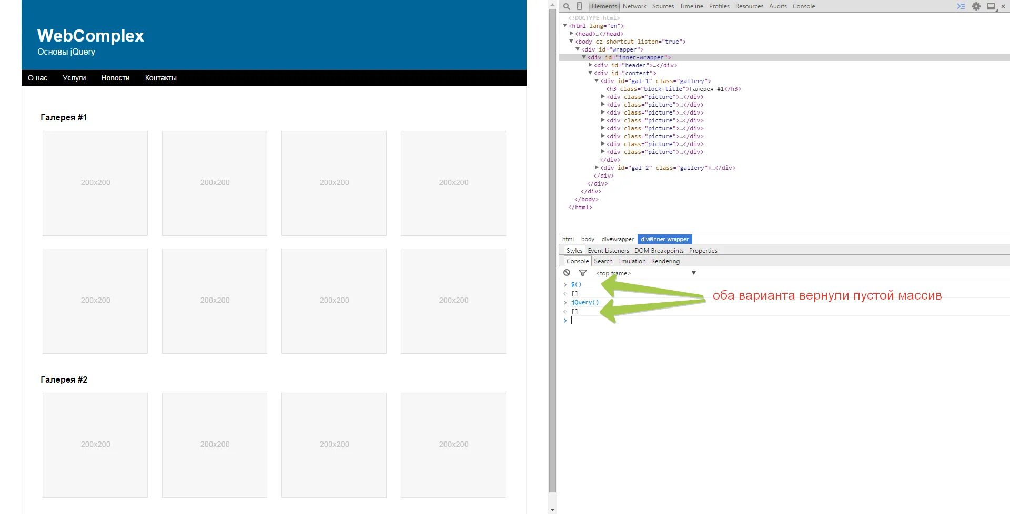Toggle the device emulation mode icon

pyautogui.click(x=579, y=6)
